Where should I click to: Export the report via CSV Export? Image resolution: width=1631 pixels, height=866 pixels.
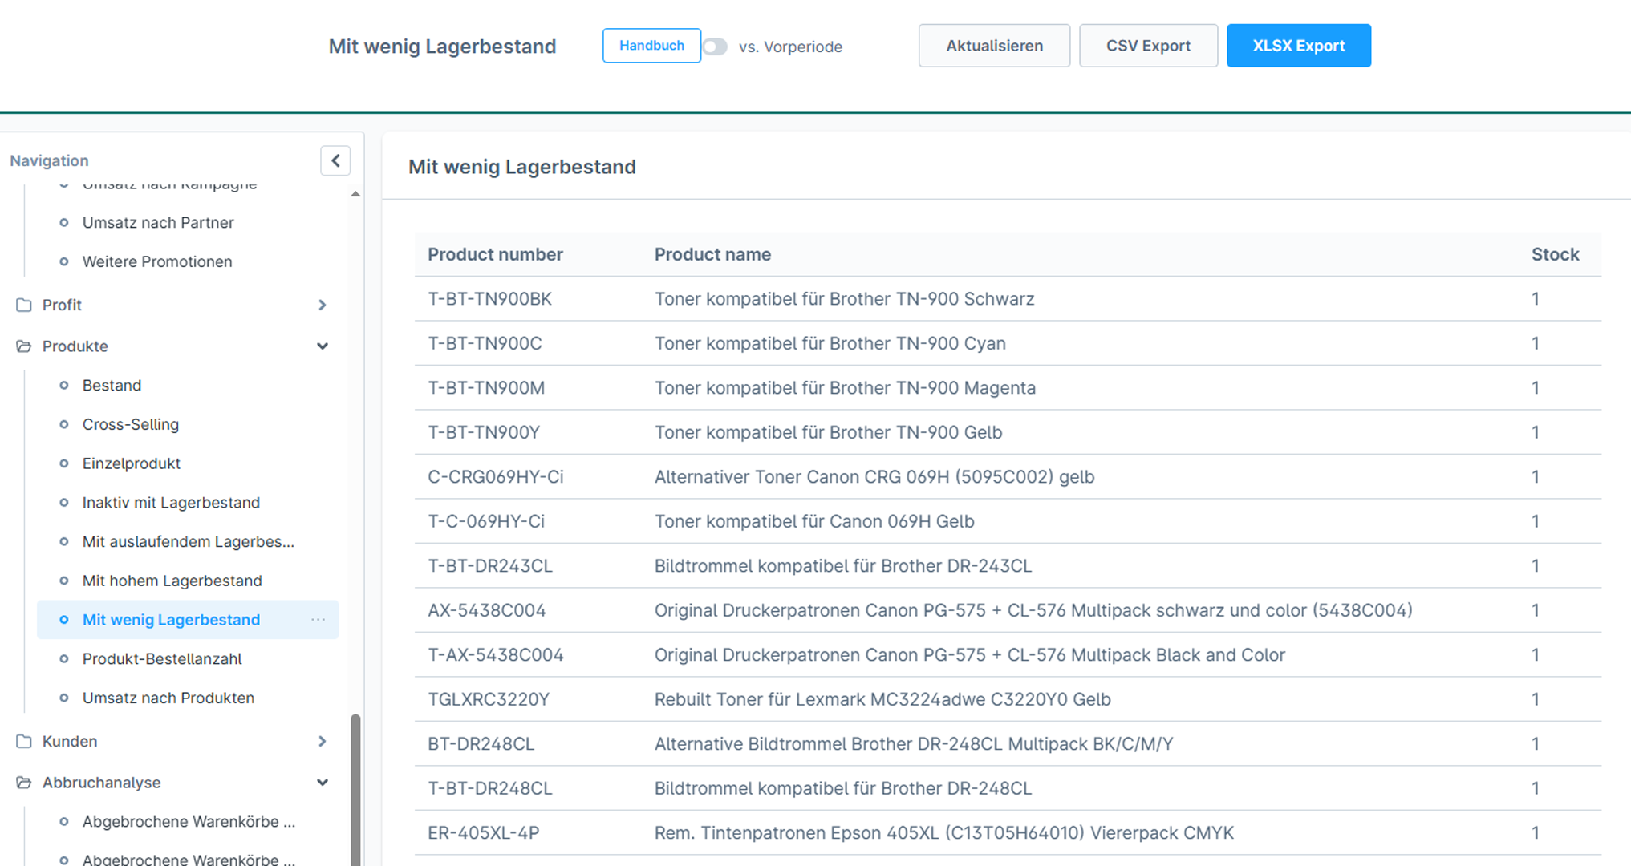coord(1148,46)
